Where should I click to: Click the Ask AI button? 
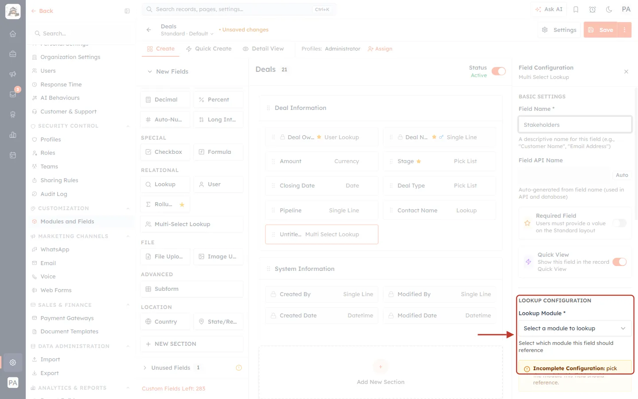[x=549, y=9]
